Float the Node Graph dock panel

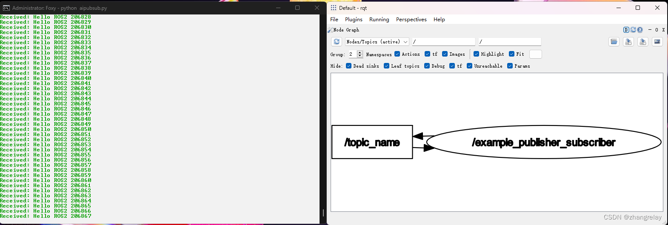(x=657, y=30)
